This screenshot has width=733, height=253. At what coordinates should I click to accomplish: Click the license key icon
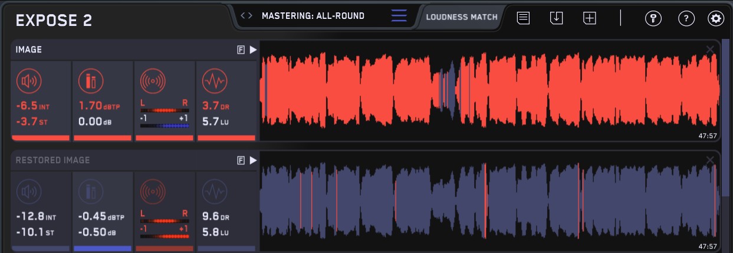point(653,18)
